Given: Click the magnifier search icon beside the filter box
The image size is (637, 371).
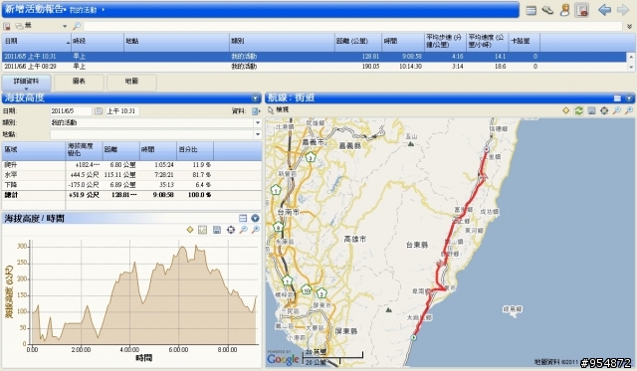Looking at the screenshot, I should tap(77, 27).
